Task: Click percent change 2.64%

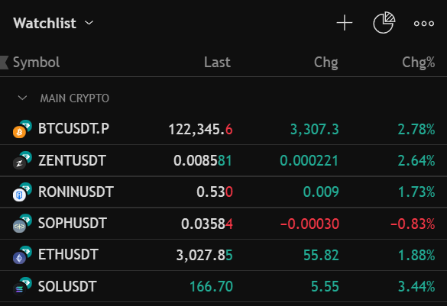Action: (x=416, y=160)
